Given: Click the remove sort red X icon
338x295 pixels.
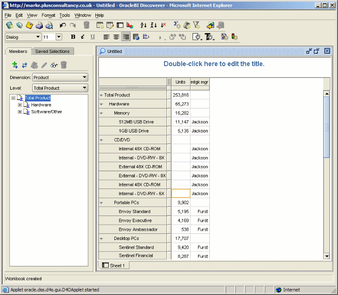Looking at the screenshot, I should click(163, 25).
